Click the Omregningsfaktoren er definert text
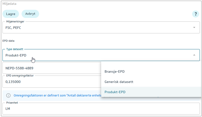Screen dimensions: 202x117 (x=58, y=95)
